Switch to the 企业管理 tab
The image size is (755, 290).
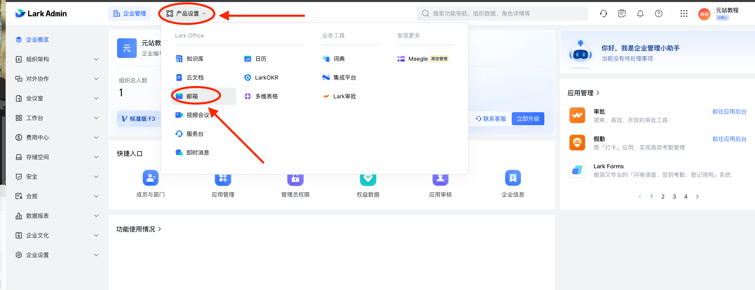[129, 13]
